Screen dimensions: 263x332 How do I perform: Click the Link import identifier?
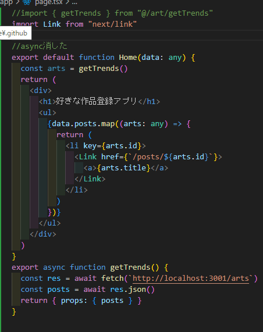(52, 24)
